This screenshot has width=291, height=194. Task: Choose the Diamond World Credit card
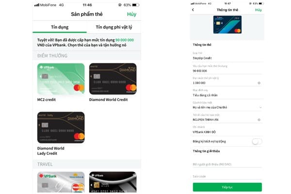113,79
